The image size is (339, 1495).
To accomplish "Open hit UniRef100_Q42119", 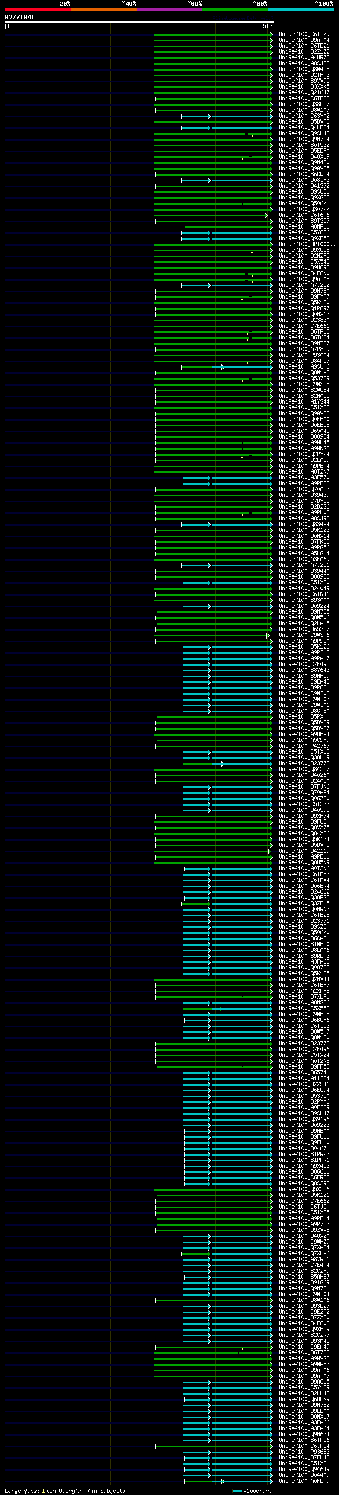I will (304, 851).
